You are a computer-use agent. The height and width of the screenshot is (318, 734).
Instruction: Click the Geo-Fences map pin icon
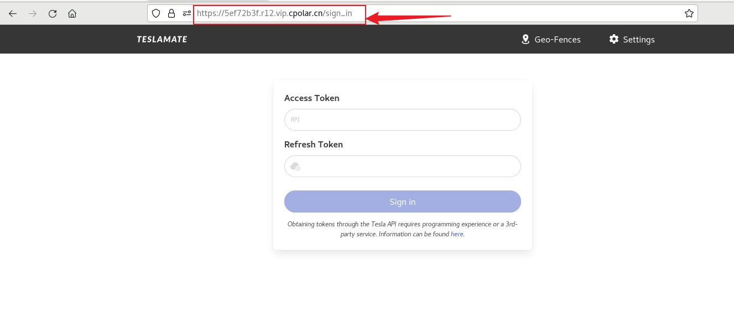coord(525,39)
